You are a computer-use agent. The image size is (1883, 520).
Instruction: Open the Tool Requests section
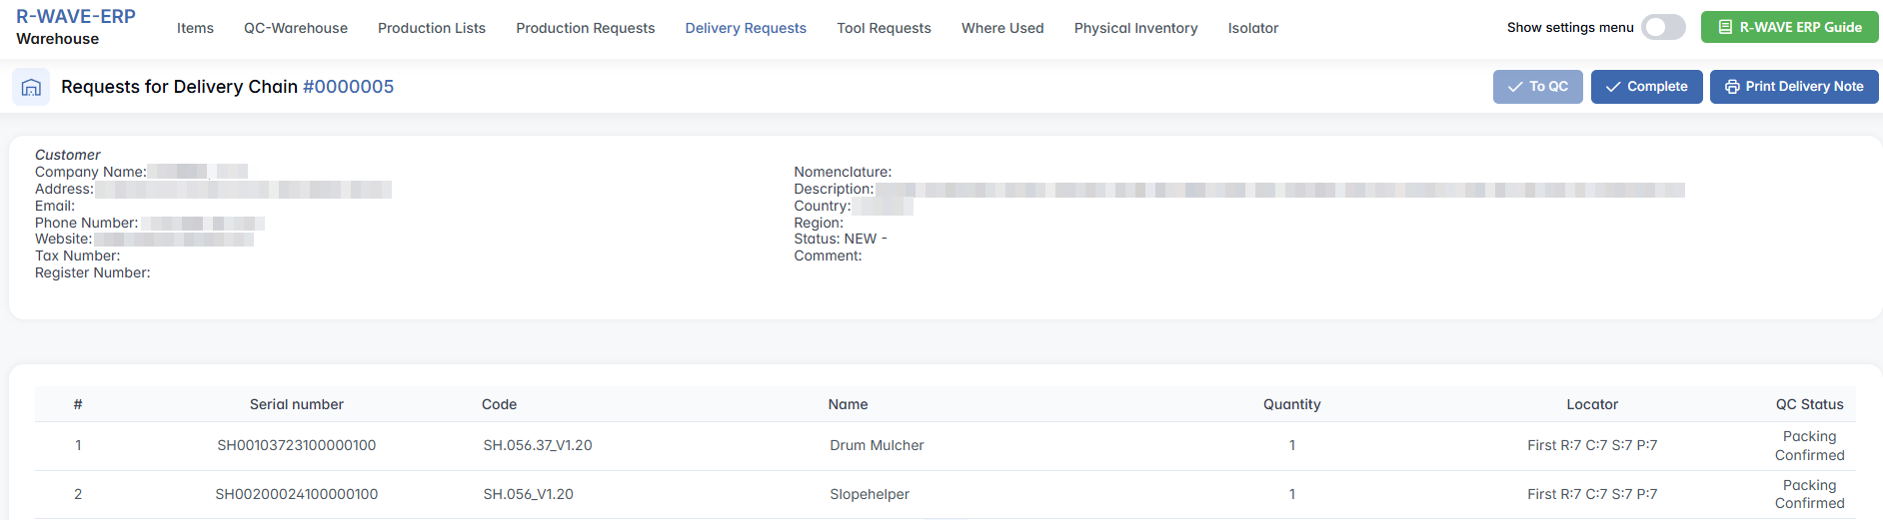point(884,28)
